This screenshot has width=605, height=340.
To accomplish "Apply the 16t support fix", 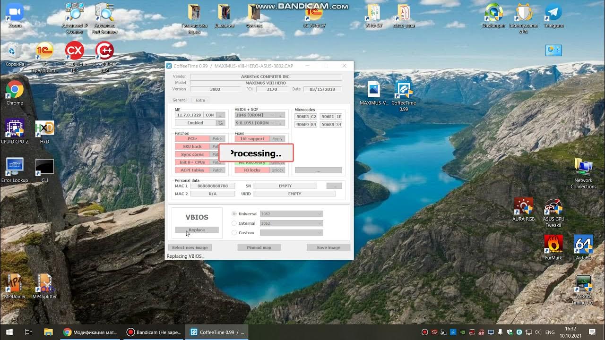I will coord(277,139).
